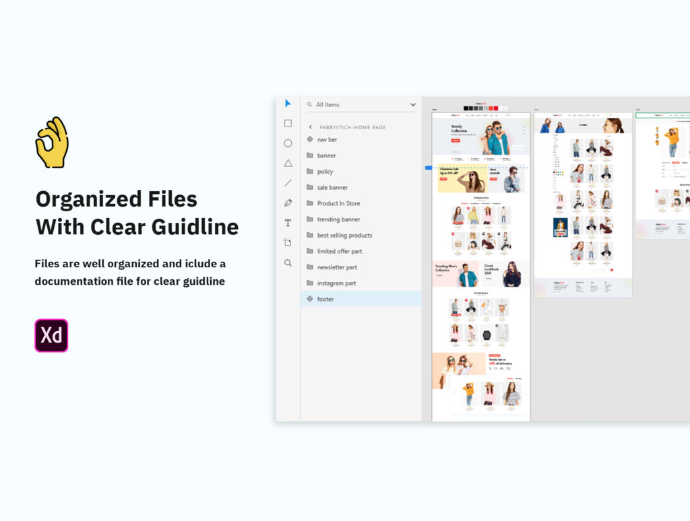Open the Product In Store folder
This screenshot has height=521, width=690.
point(338,203)
